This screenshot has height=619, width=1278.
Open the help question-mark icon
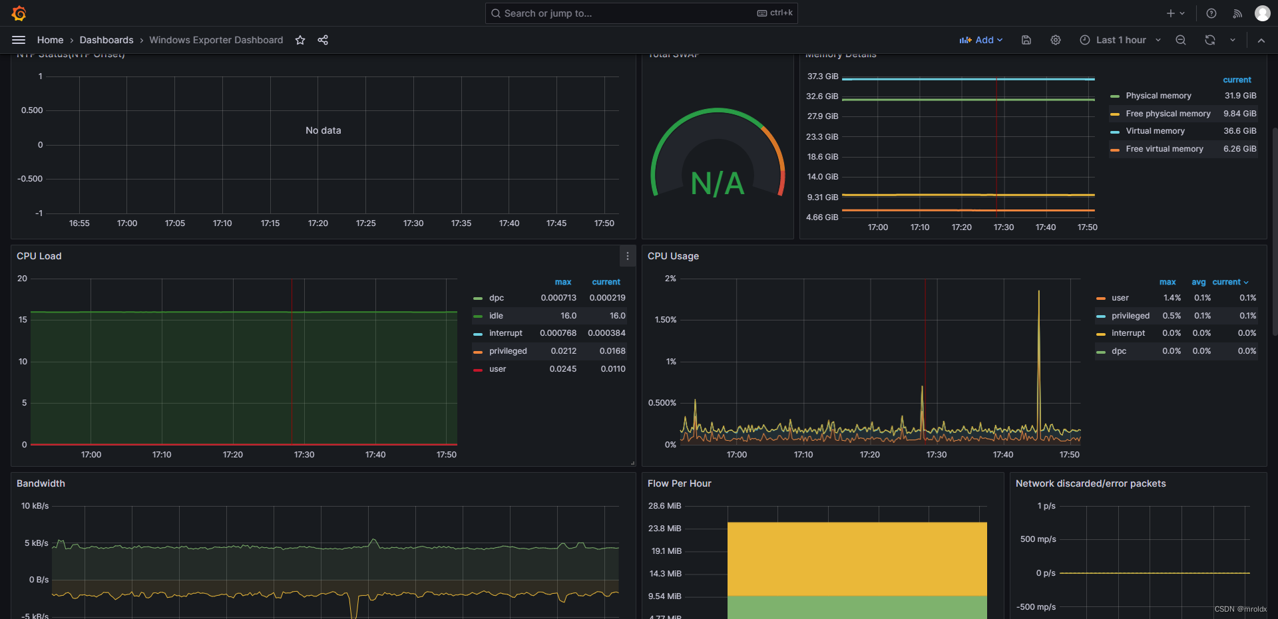point(1211,13)
